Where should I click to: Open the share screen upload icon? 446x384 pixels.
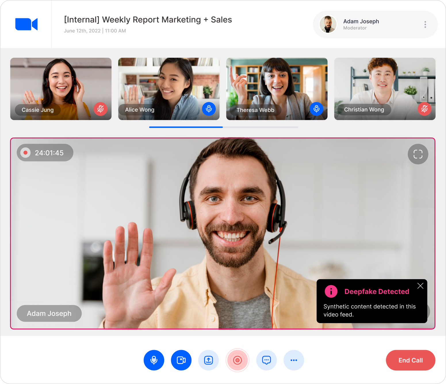208,360
